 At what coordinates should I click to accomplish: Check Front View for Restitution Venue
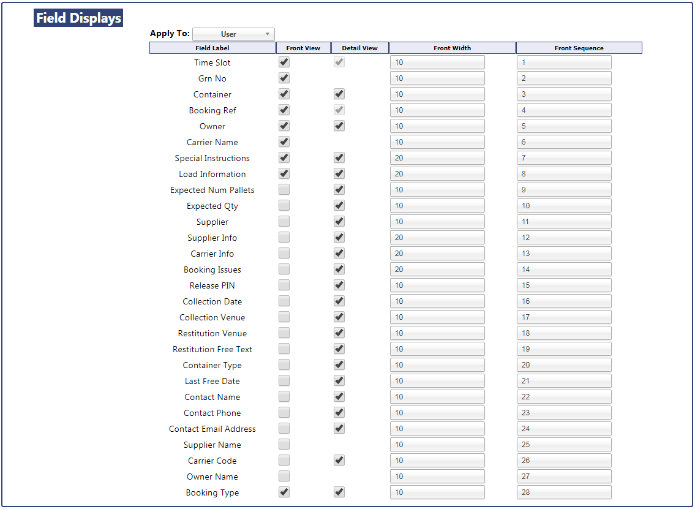(284, 333)
